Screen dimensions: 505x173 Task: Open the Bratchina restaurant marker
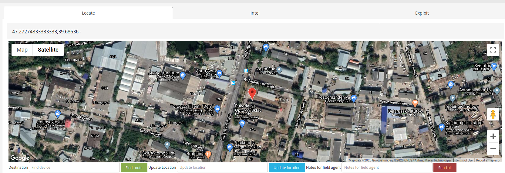point(208,154)
